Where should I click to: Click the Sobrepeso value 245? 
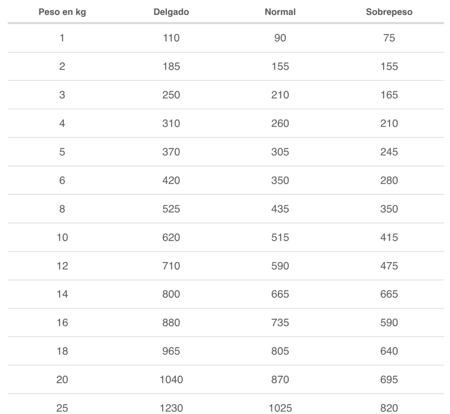[389, 152]
